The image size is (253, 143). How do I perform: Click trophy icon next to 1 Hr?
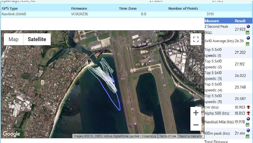(x=248, y=107)
